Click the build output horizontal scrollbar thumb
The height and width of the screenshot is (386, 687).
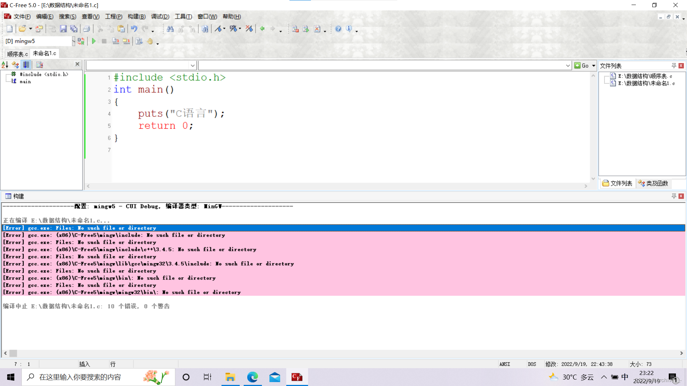[x=13, y=353]
